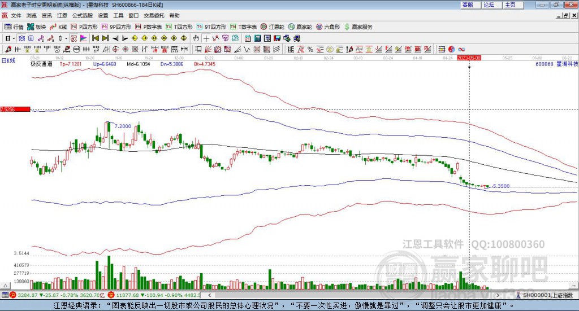Open the T数字表 tool
579x311 pixels.
[x=243, y=27]
